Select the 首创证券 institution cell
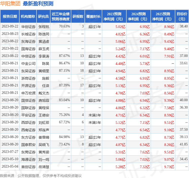This screenshot has width=189, height=178. coord(28,167)
